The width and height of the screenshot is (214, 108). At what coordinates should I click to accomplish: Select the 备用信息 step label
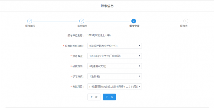click(82, 26)
